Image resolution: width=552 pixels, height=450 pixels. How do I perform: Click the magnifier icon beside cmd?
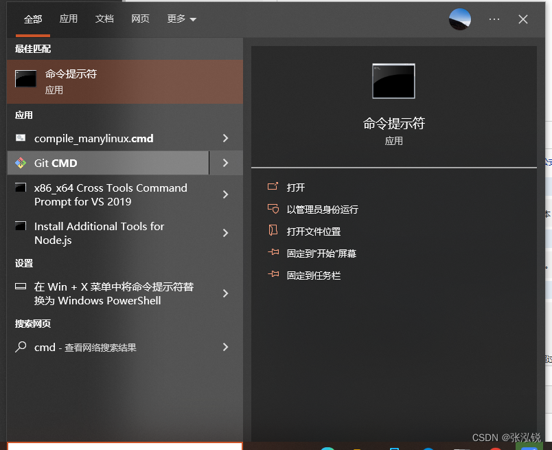21,347
